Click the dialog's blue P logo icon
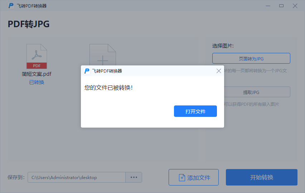 click(87, 71)
